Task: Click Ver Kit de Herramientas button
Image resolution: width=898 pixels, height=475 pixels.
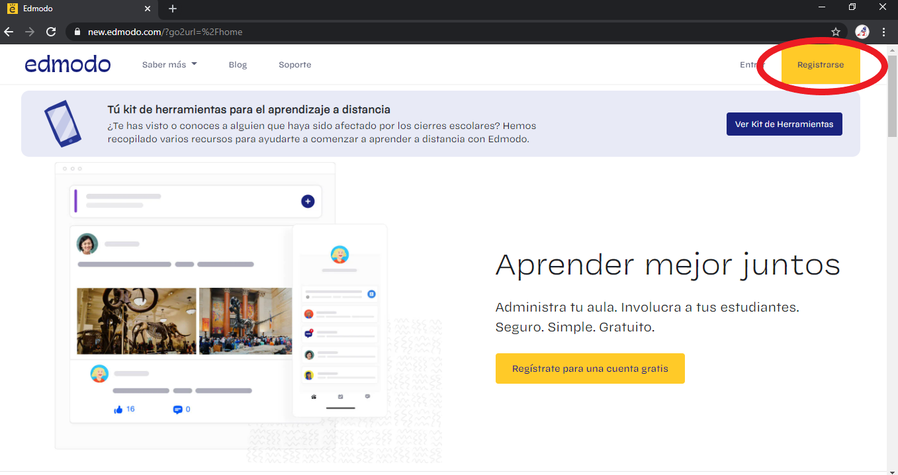Action: tap(784, 124)
